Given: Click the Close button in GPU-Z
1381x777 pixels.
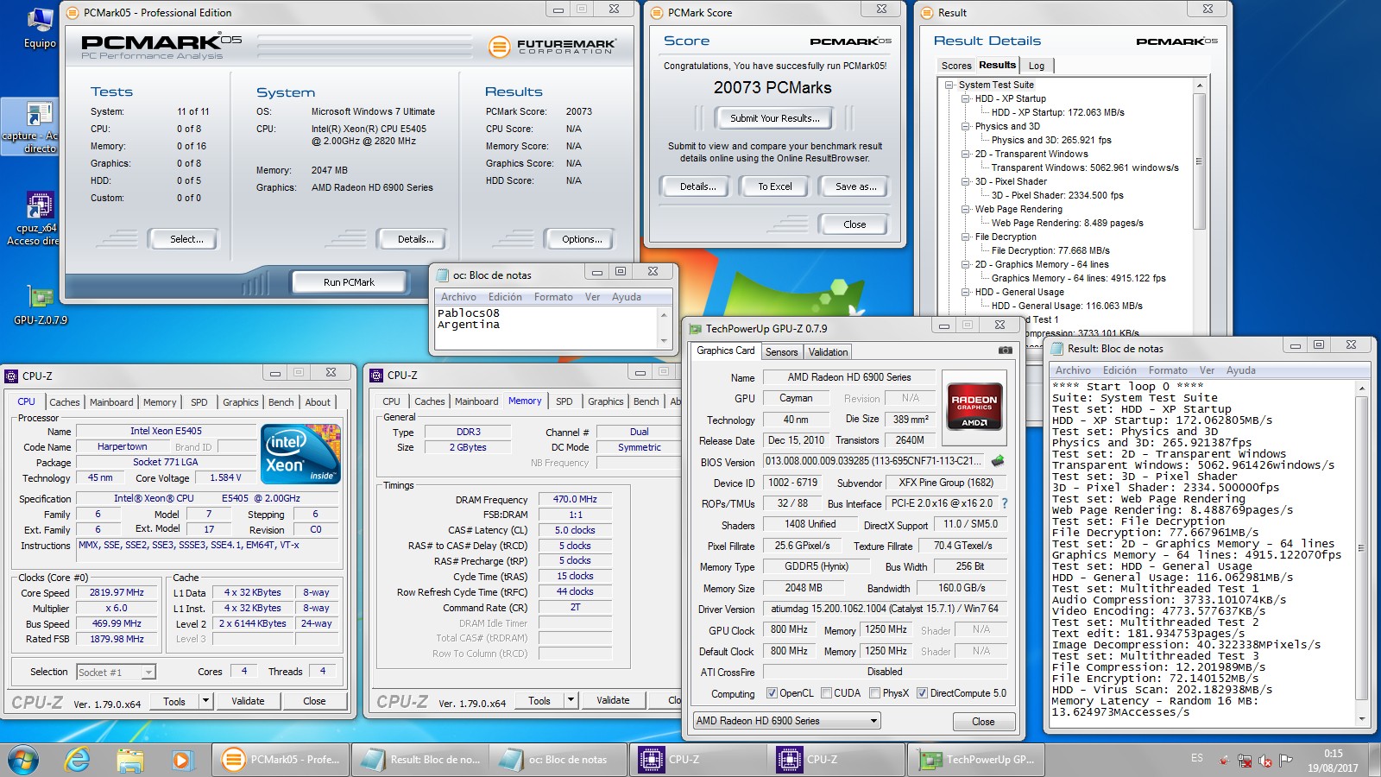Looking at the screenshot, I should 983,722.
